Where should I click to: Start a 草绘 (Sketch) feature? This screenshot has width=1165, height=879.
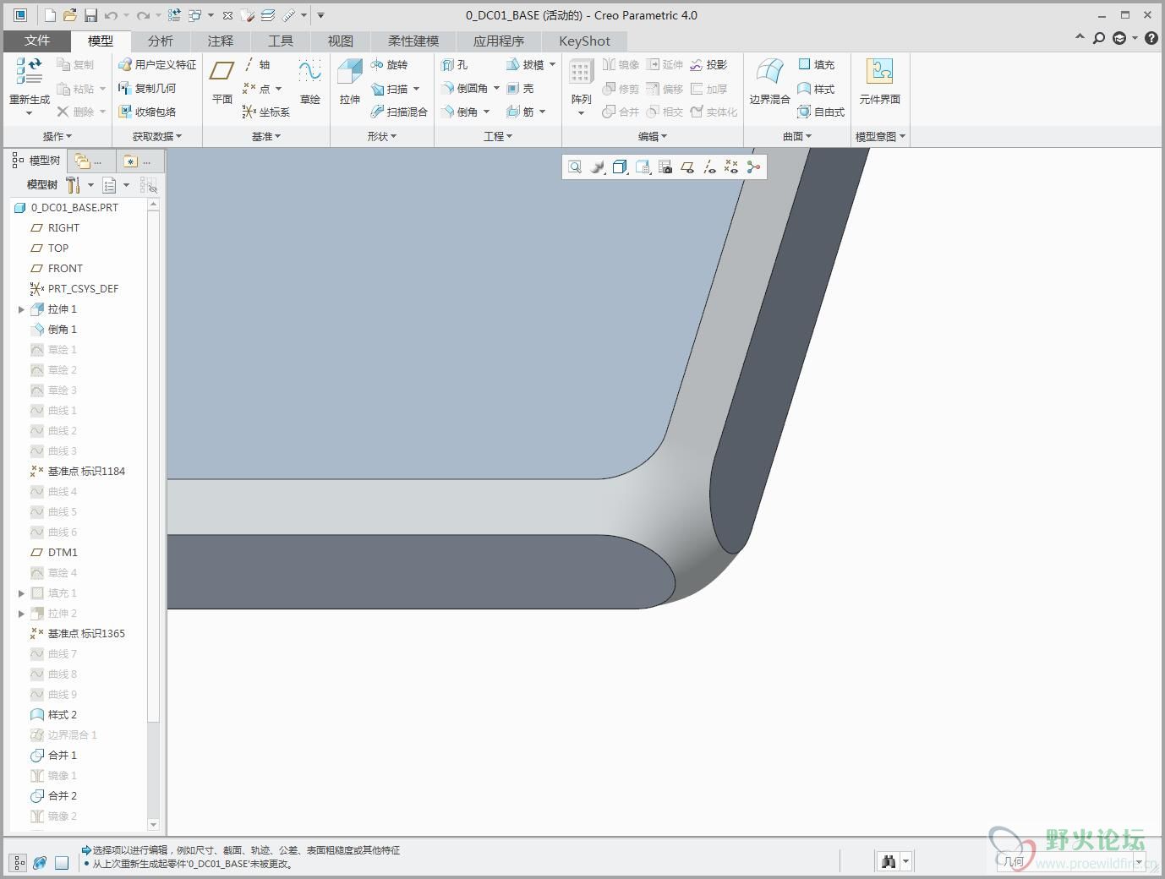pyautogui.click(x=310, y=82)
